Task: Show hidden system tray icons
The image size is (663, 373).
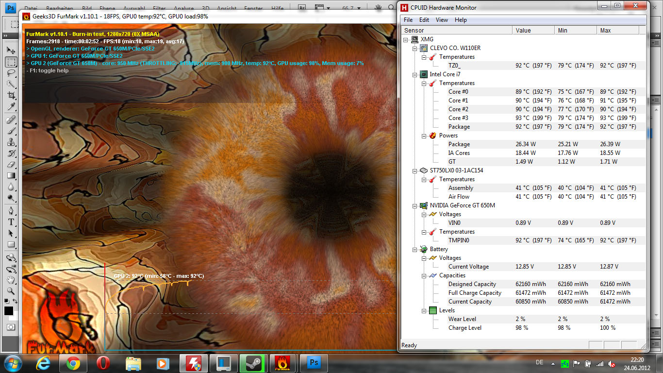Action: [x=553, y=363]
